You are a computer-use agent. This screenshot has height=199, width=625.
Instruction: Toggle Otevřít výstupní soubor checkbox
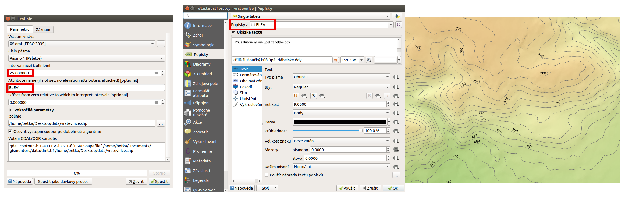tap(10, 132)
